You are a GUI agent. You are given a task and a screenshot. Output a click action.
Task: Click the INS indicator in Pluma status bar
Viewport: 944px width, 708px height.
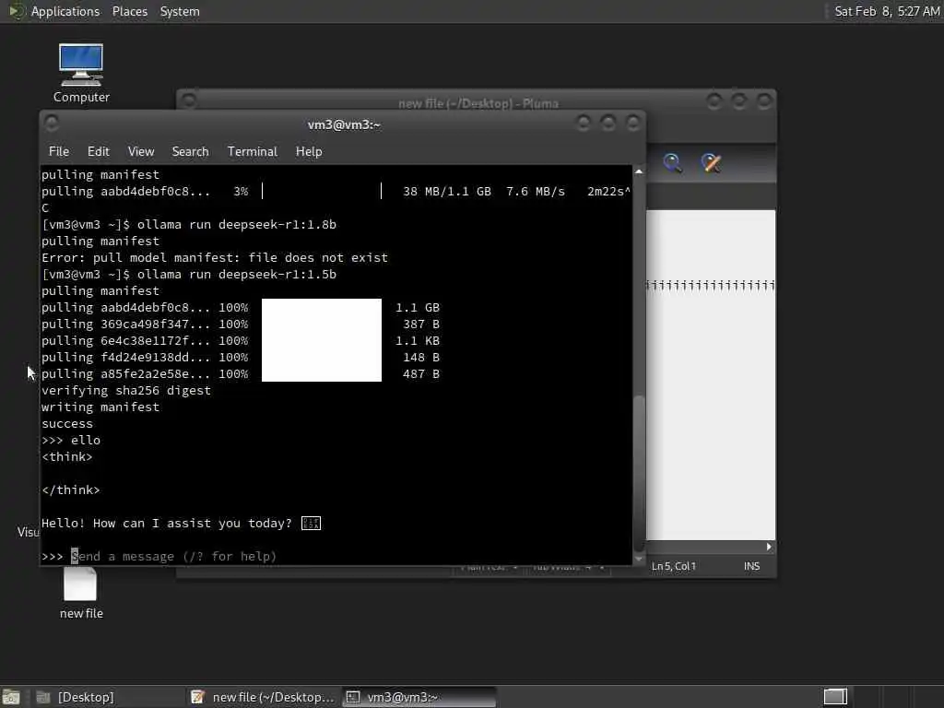pos(751,566)
